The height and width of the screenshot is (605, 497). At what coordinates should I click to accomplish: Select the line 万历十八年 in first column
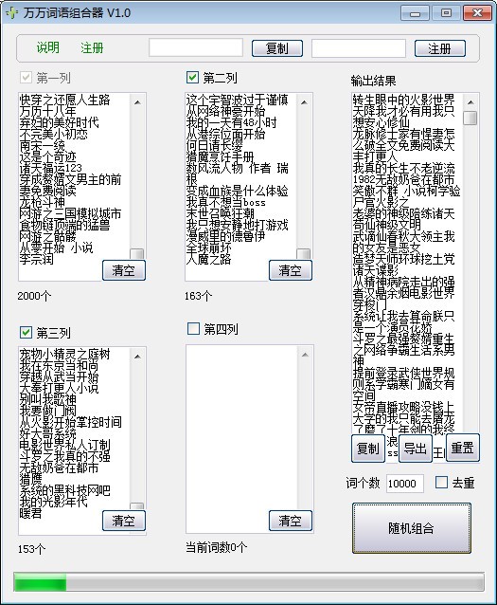(48, 112)
